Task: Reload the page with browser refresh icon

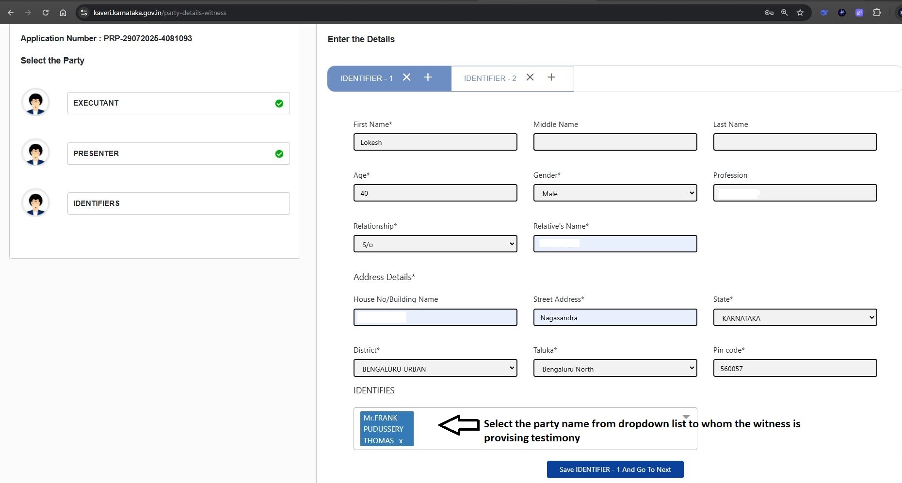Action: tap(46, 13)
